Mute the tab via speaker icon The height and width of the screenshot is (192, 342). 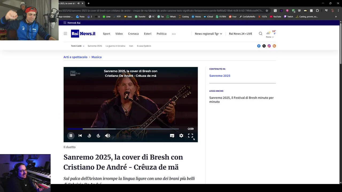pos(78,3)
